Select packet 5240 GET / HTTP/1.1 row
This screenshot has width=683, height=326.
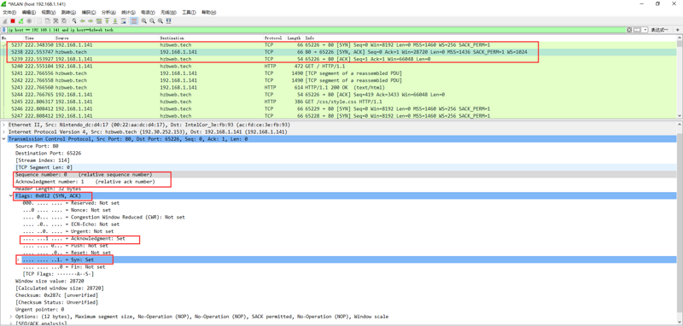tap(339, 67)
